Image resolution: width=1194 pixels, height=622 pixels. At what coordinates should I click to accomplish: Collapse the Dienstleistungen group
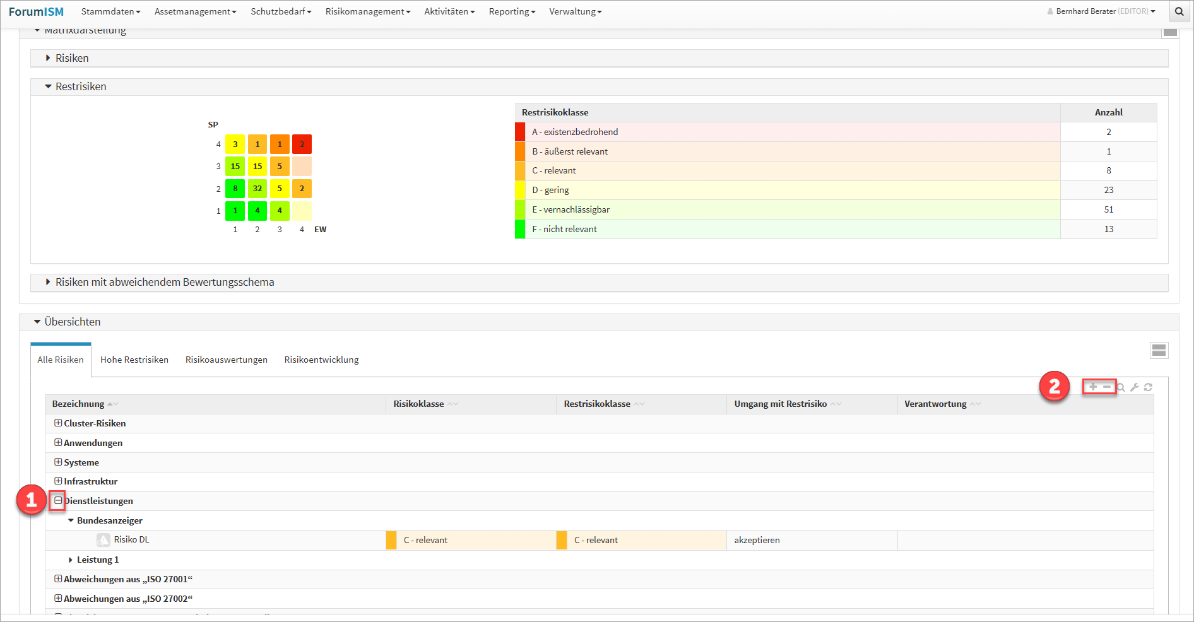point(58,501)
